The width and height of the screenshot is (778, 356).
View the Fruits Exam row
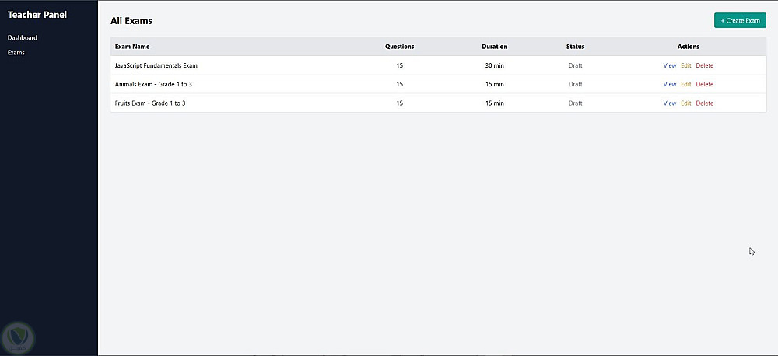[x=669, y=103]
